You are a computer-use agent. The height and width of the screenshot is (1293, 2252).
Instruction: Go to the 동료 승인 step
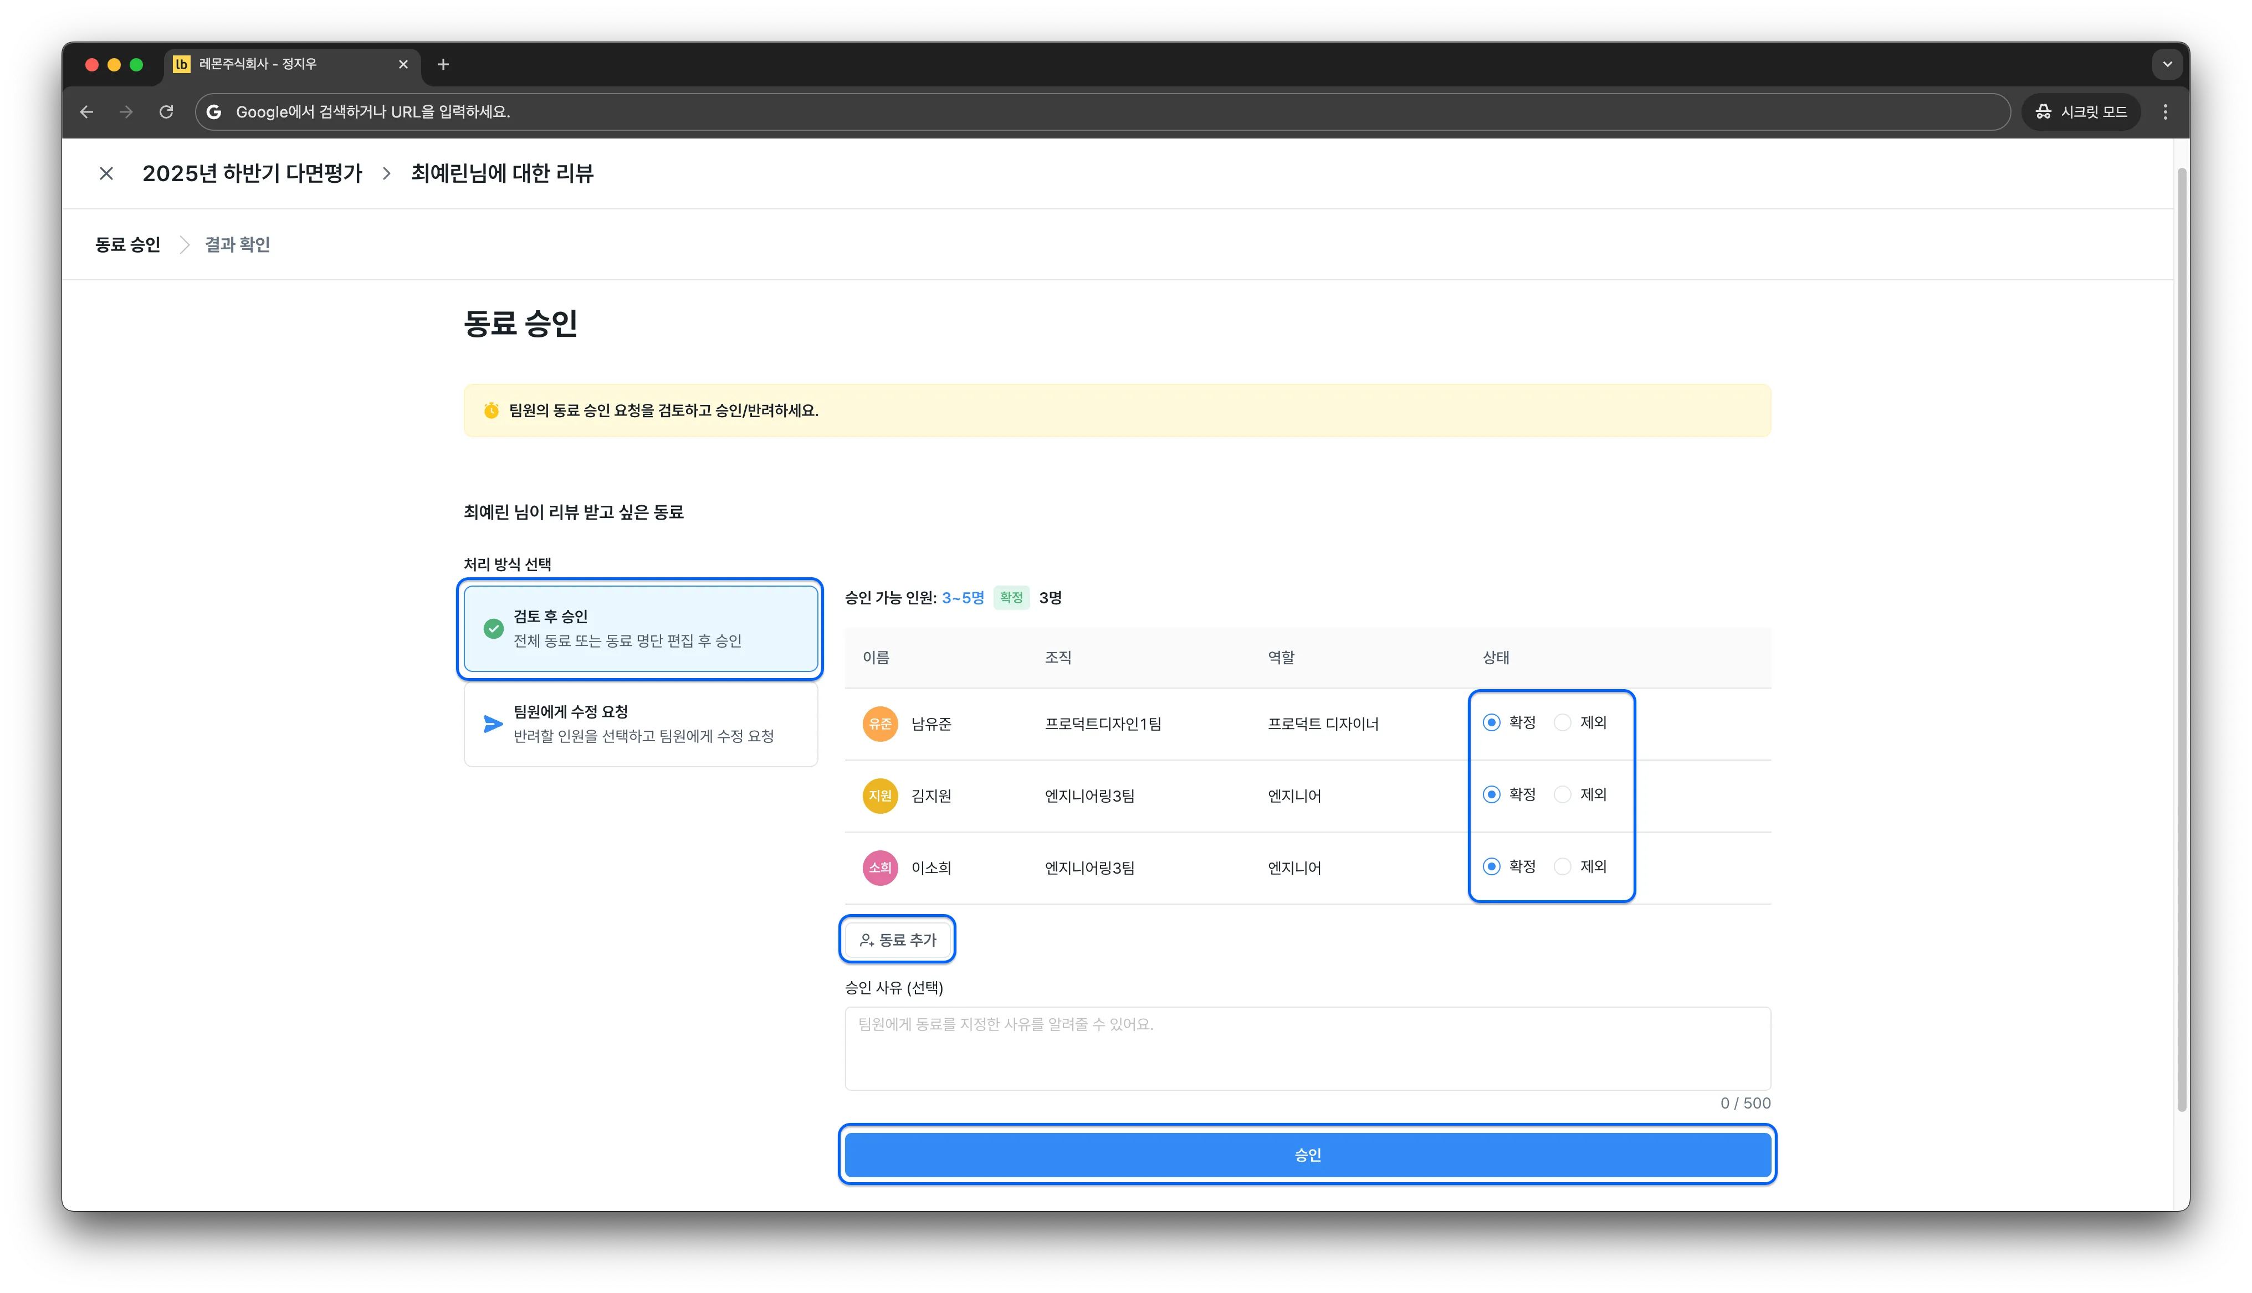(128, 245)
